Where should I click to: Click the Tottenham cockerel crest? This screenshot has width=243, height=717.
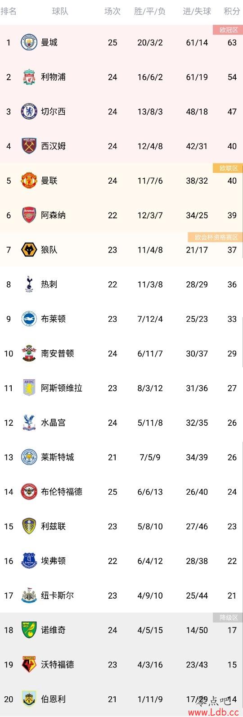coord(29,284)
